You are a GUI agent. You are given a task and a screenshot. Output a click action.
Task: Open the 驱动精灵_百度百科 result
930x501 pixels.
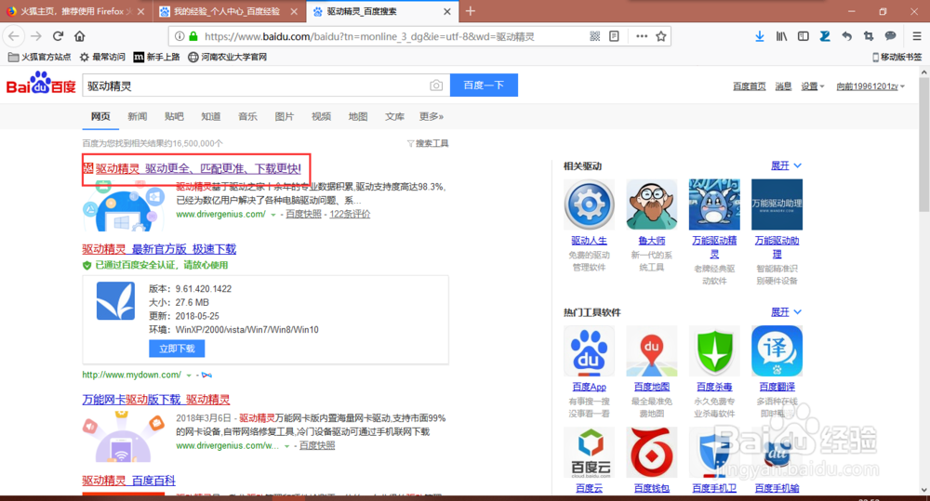[128, 481]
